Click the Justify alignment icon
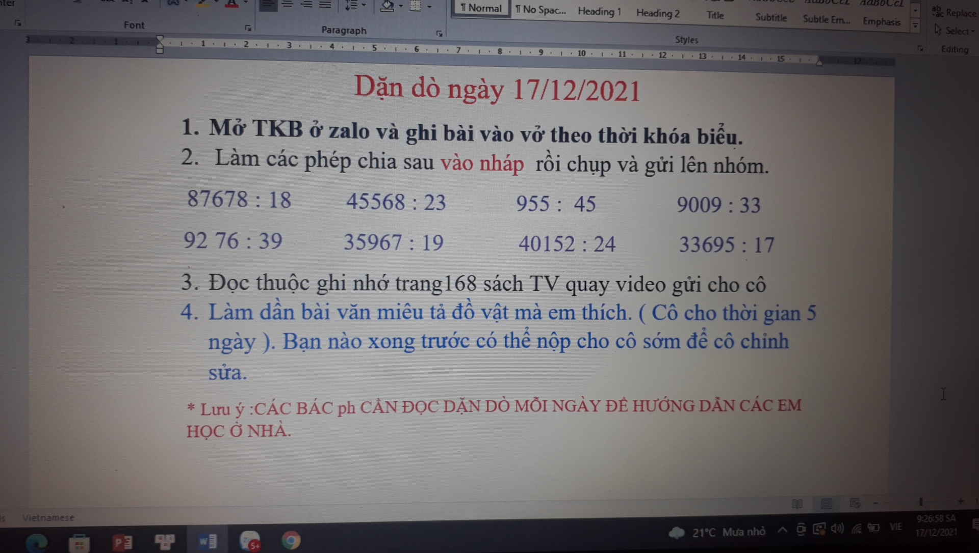Image resolution: width=979 pixels, height=553 pixels. (x=325, y=5)
